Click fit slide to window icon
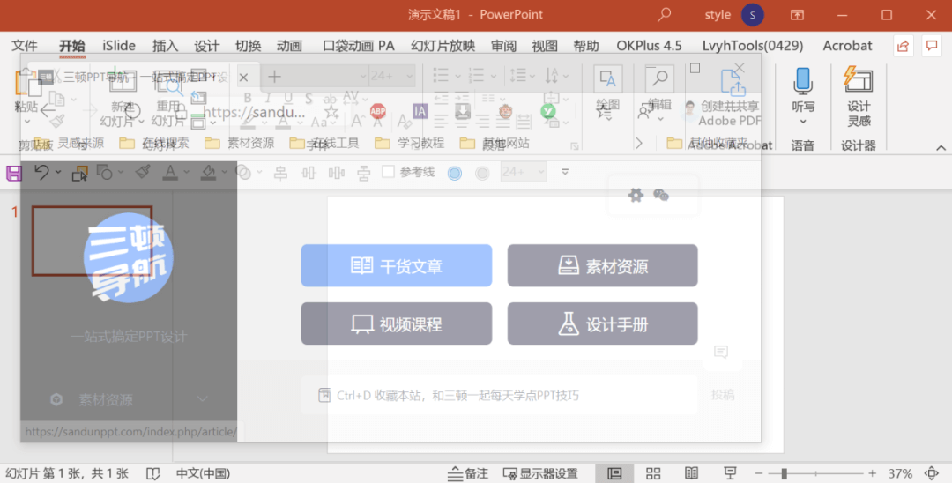This screenshot has height=483, width=952. 932,473
